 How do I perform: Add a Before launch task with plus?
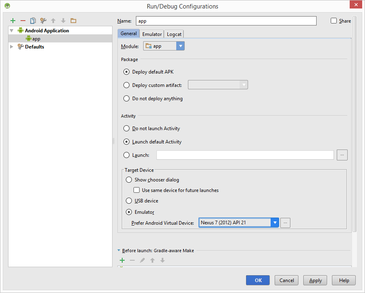click(122, 260)
